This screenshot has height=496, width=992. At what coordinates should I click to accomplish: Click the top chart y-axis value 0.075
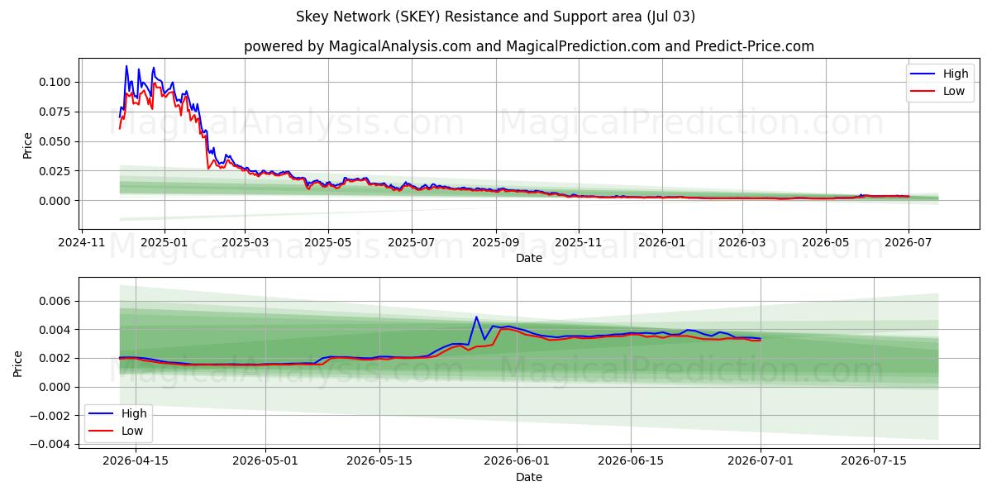[x=56, y=112]
